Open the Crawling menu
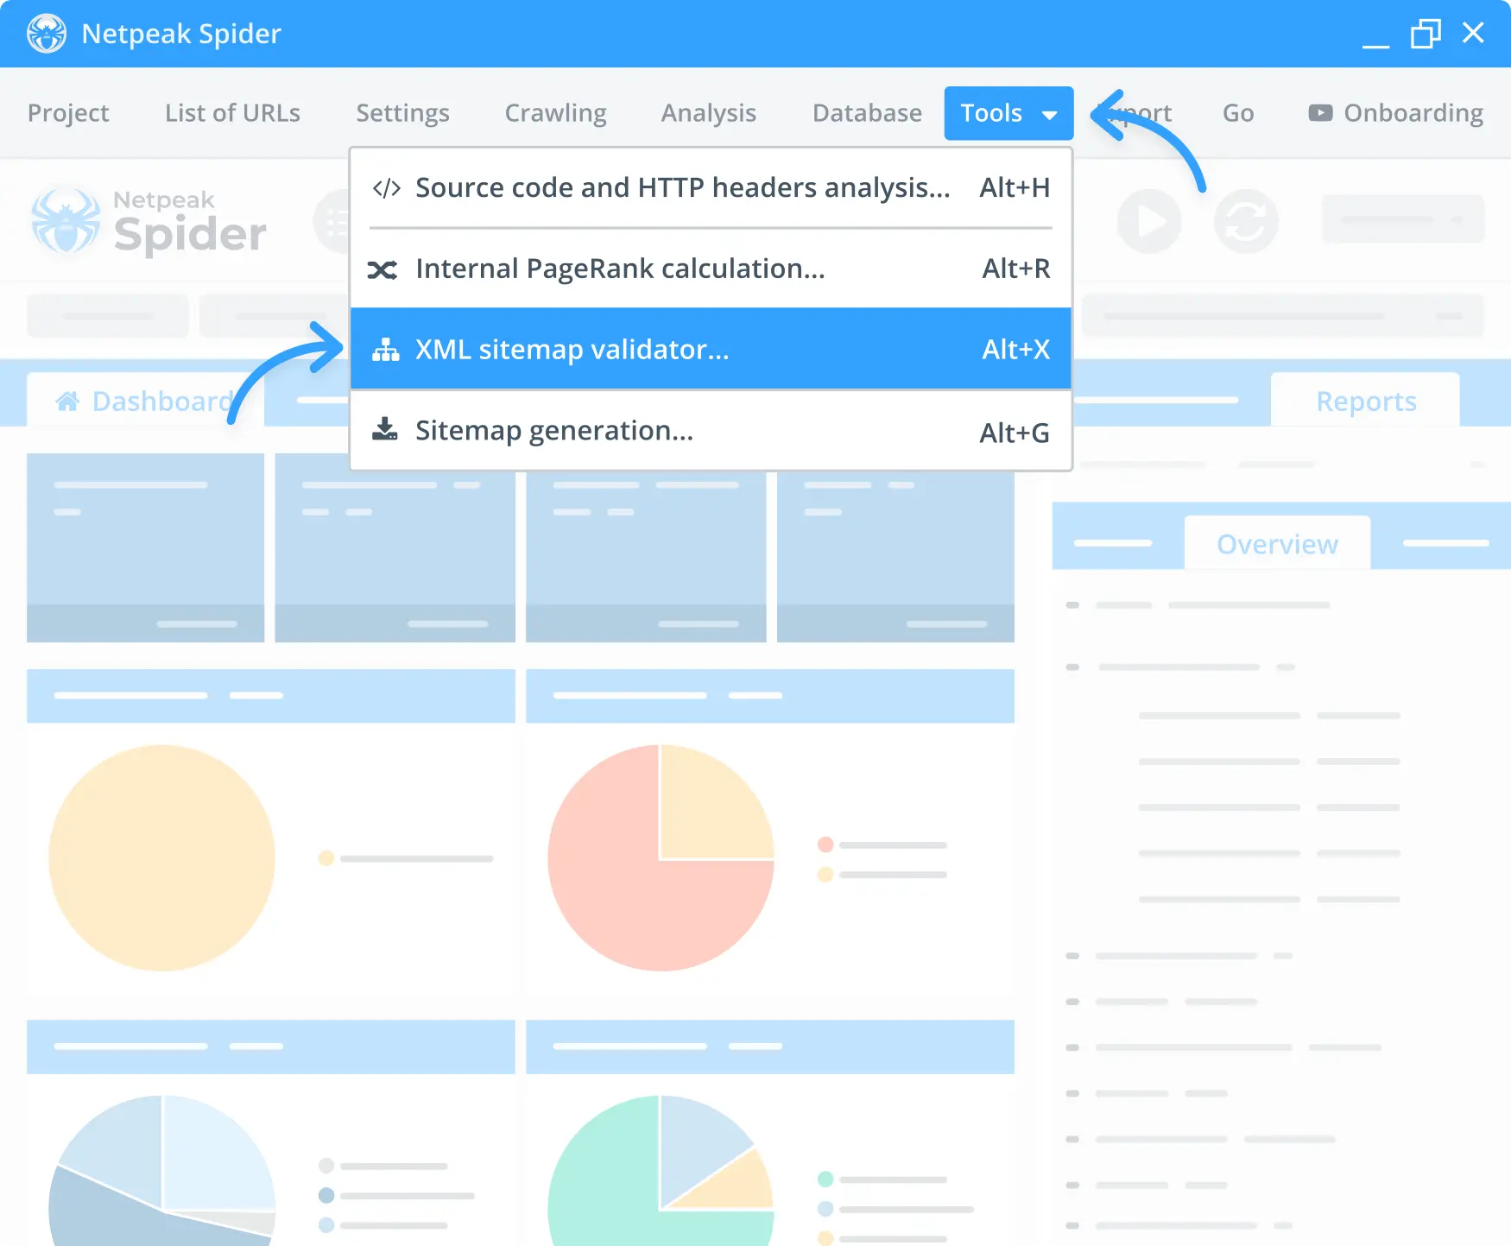The height and width of the screenshot is (1246, 1511). pos(555,113)
